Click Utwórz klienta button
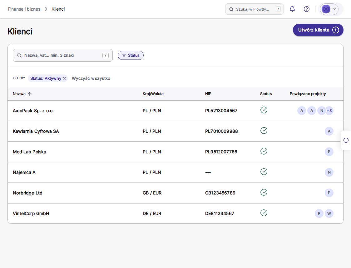This screenshot has width=351, height=268. coord(318,30)
